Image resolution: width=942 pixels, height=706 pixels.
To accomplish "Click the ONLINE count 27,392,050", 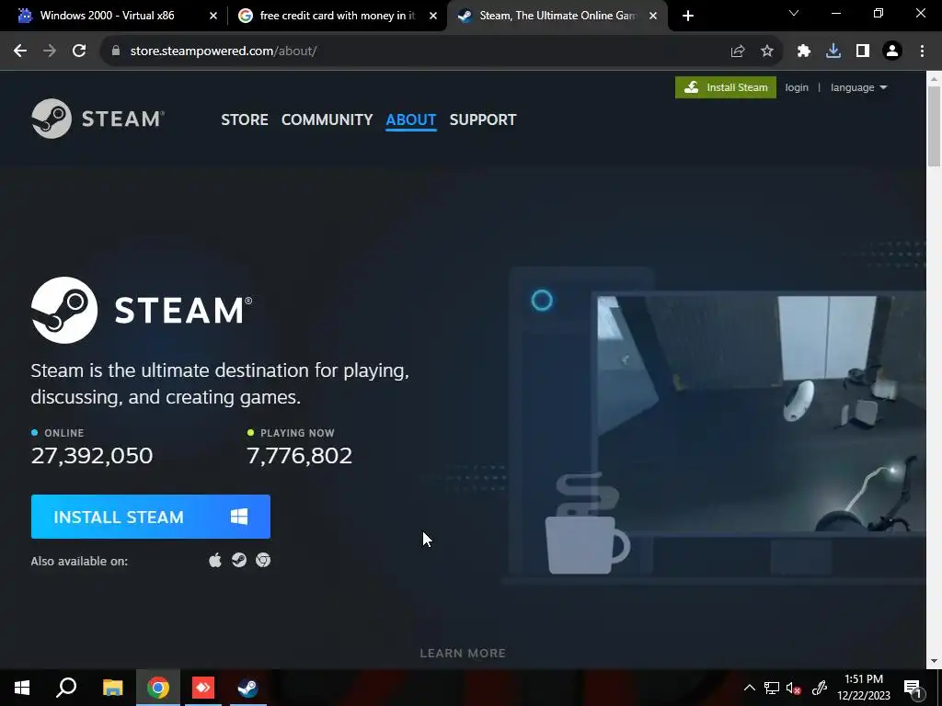I will tap(92, 456).
